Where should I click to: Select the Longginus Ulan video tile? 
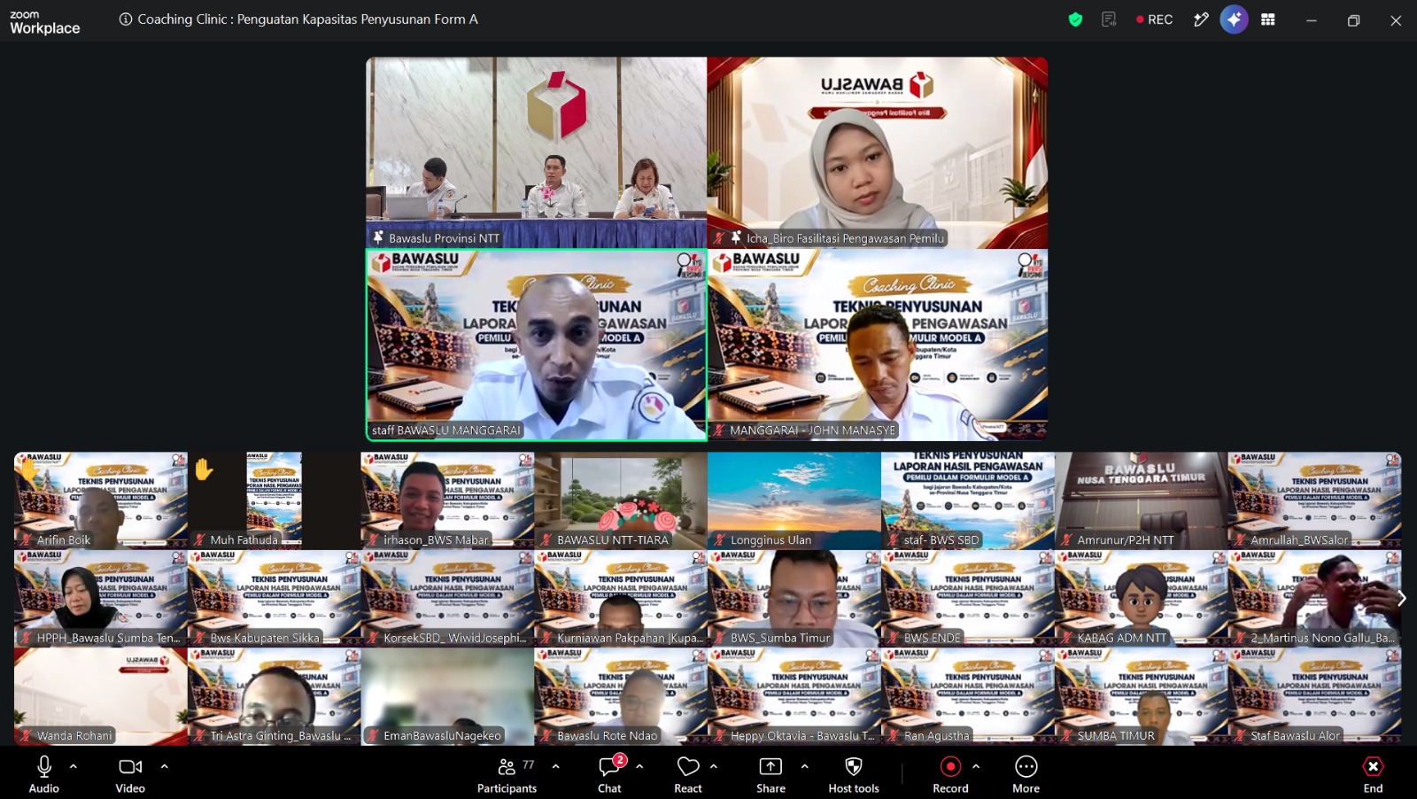(794, 500)
